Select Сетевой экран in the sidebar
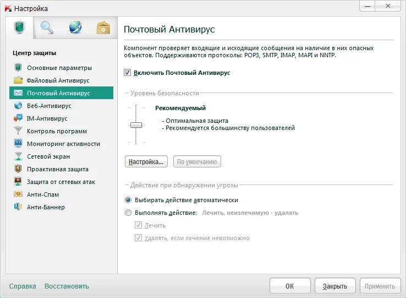This screenshot has width=406, height=298. 61,156
